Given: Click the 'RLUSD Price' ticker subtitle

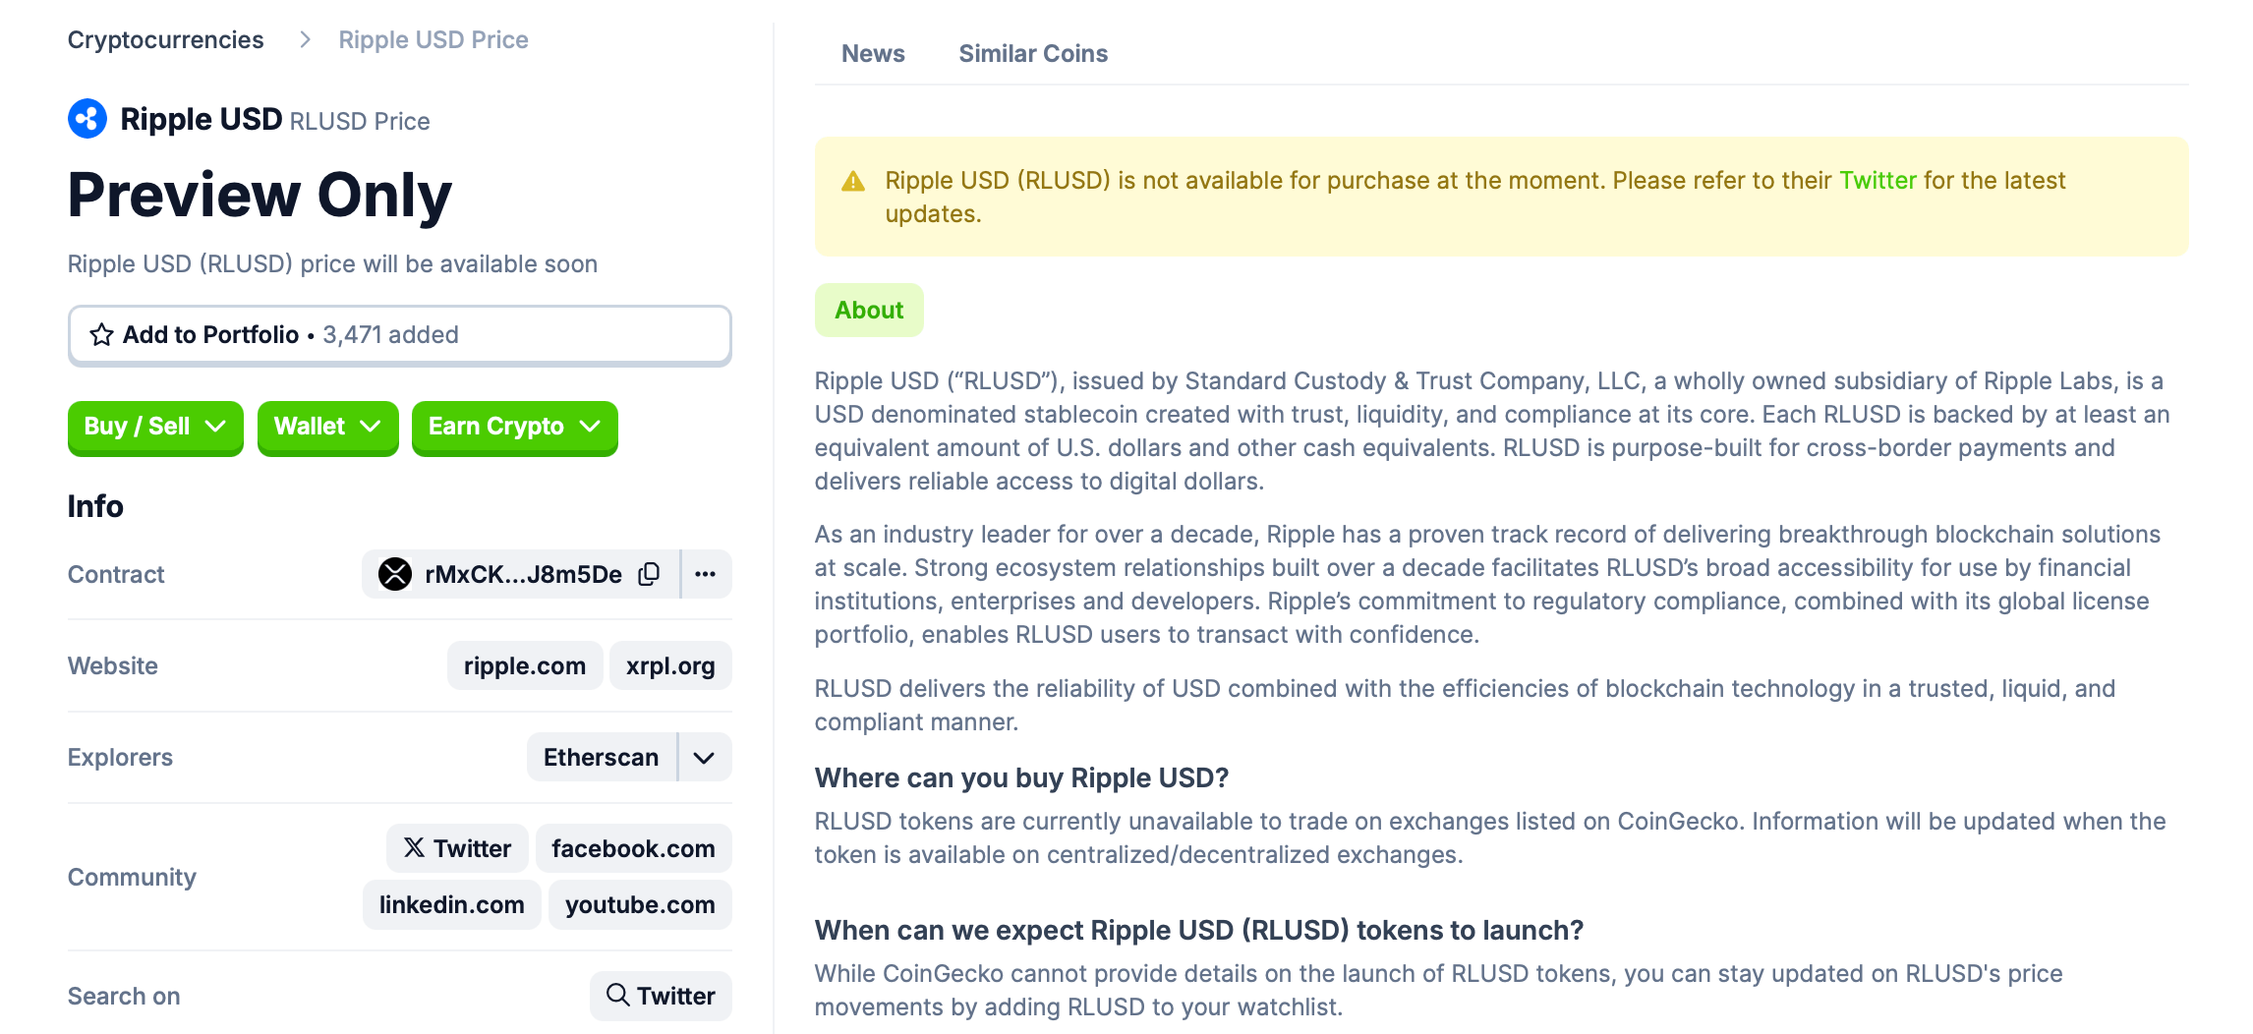Looking at the screenshot, I should coord(360,121).
